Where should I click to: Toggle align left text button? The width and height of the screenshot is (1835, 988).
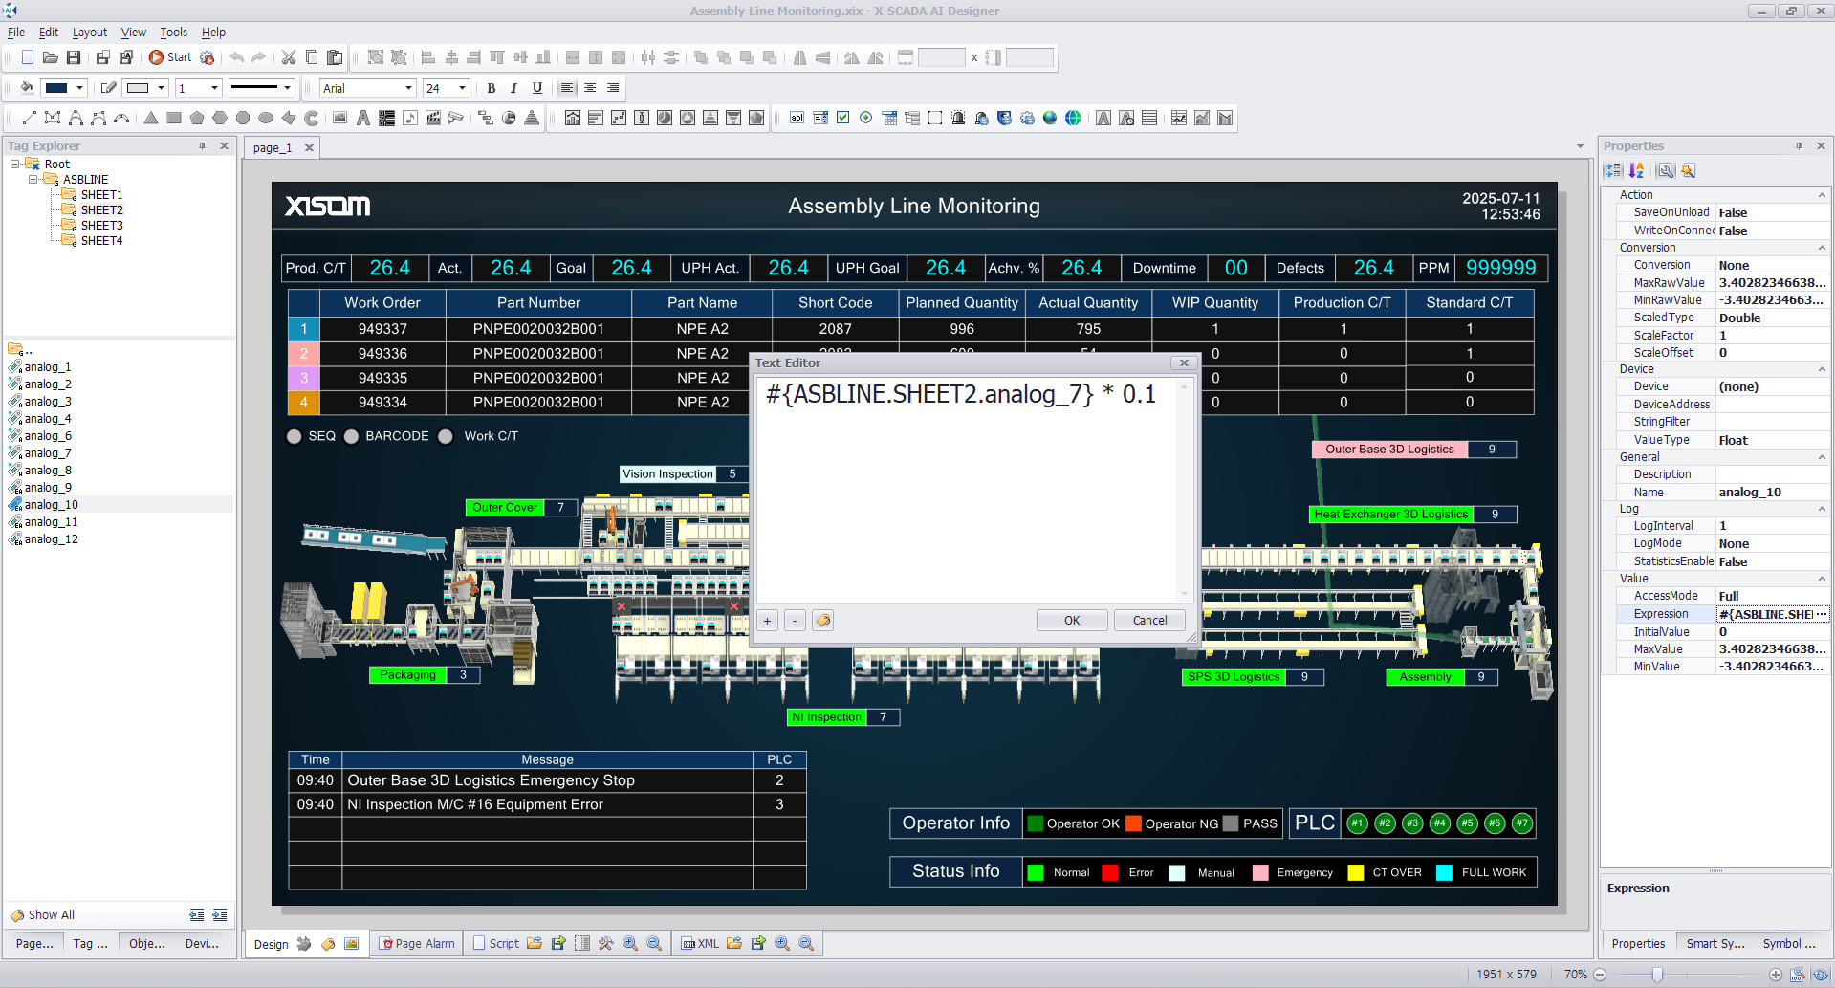[x=567, y=88]
